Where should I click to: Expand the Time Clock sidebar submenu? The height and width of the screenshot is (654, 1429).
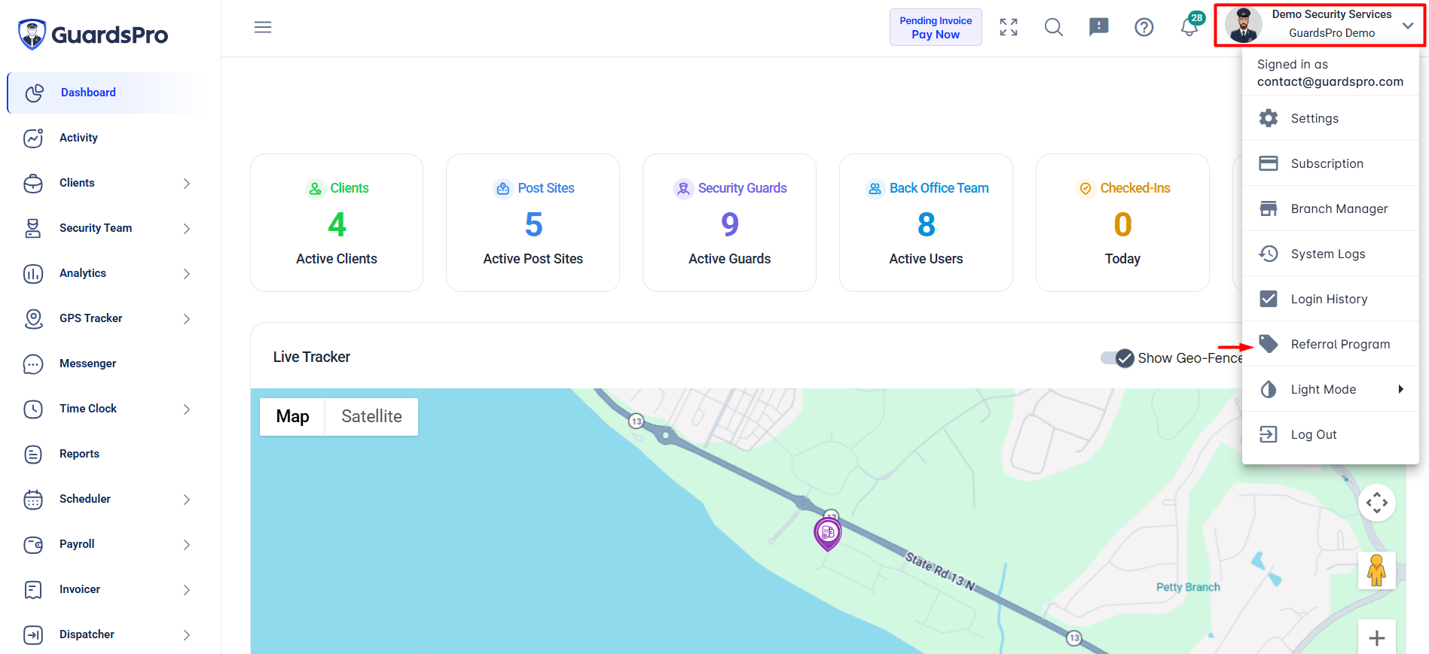pos(187,409)
